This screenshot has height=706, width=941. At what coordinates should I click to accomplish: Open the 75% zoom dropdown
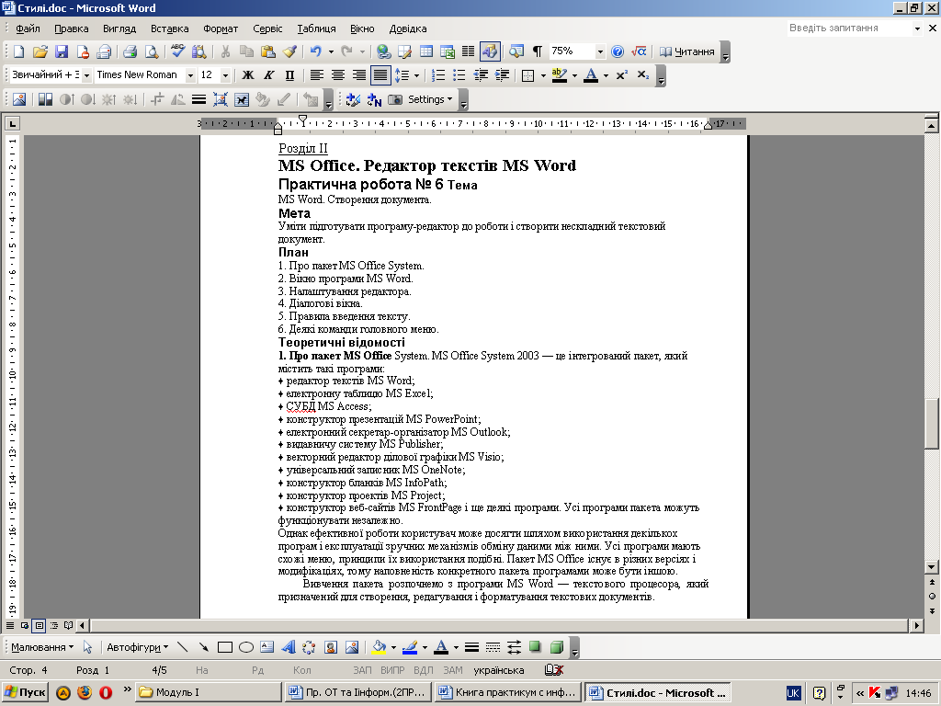tap(599, 51)
